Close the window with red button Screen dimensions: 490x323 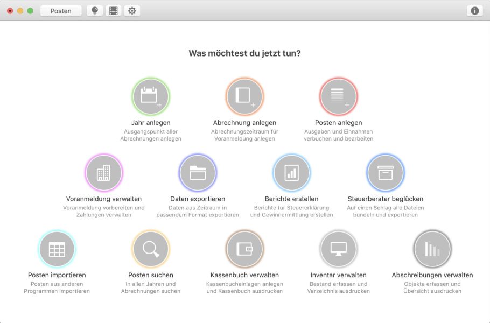[x=10, y=11]
